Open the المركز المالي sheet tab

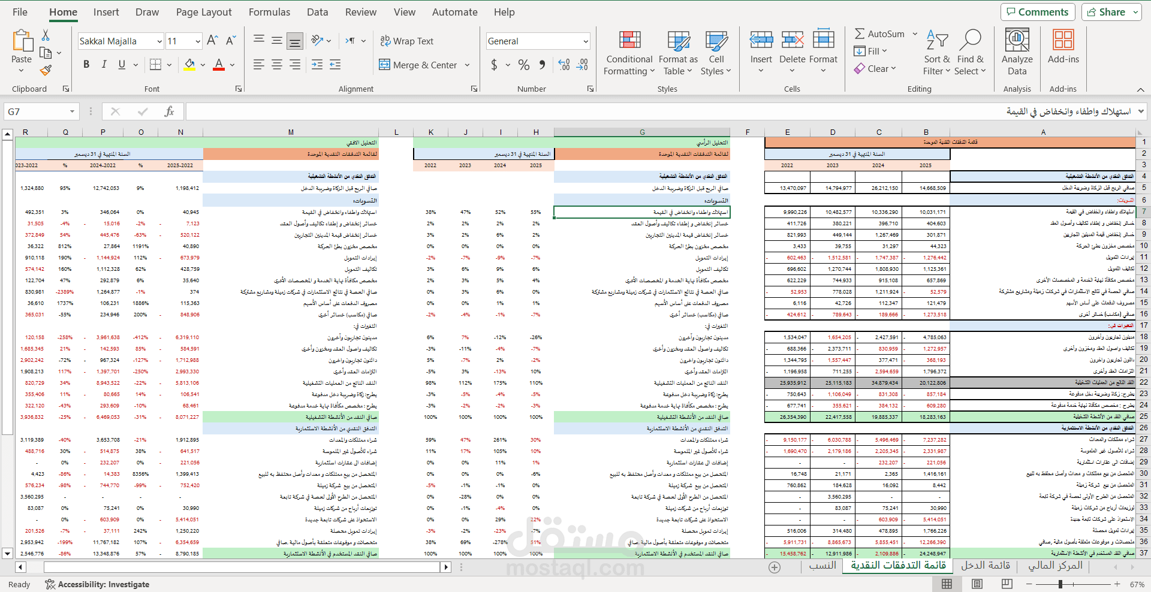click(1055, 566)
